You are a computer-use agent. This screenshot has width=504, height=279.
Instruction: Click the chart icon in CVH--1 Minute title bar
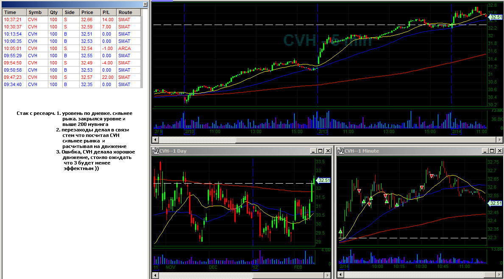pyautogui.click(x=340, y=151)
